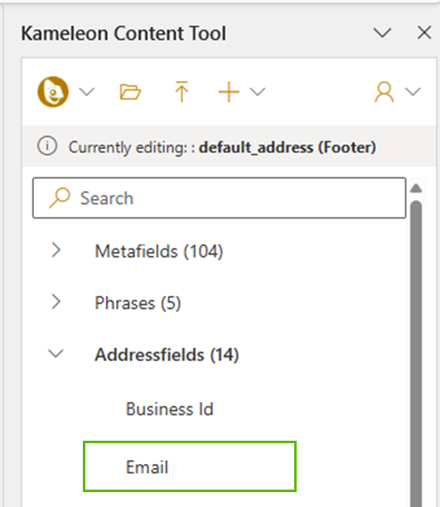The width and height of the screenshot is (440, 507).
Task: Click the plus add icon
Action: [x=229, y=92]
